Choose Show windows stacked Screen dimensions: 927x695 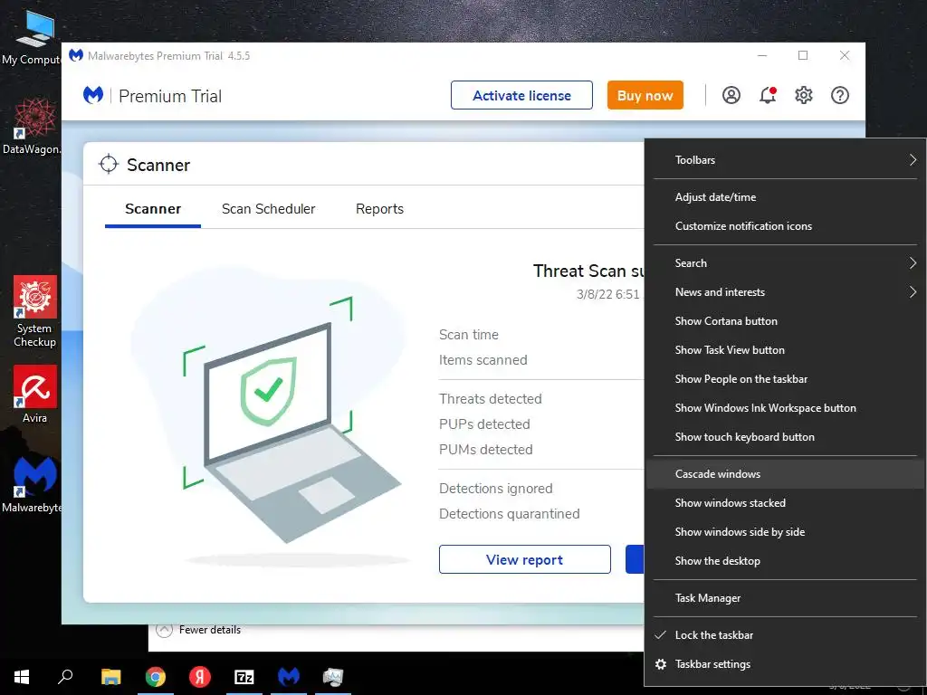(785, 503)
